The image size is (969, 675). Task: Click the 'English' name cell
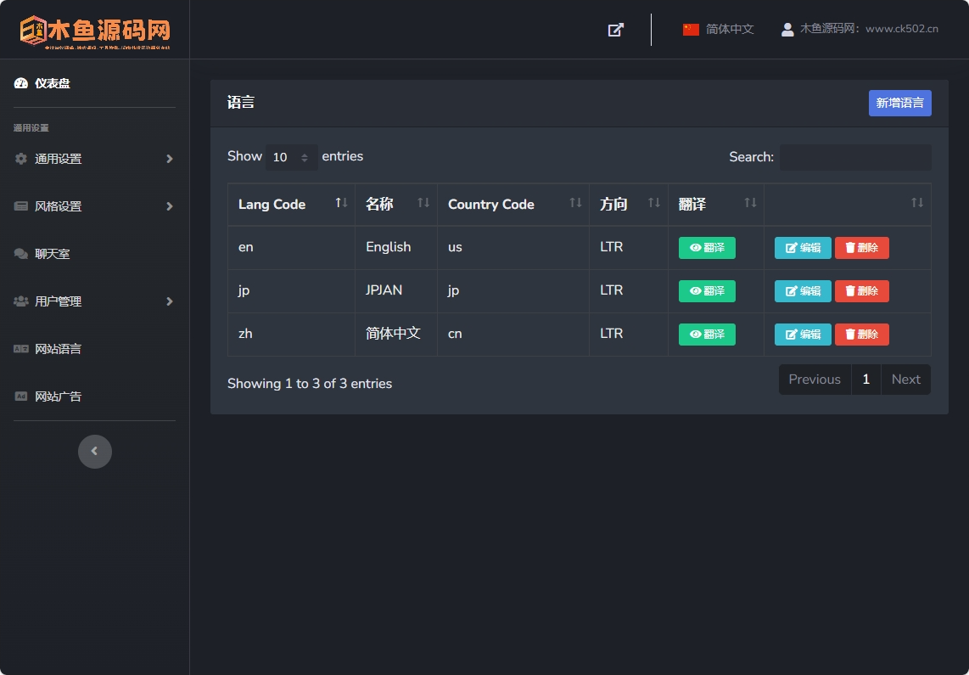pos(395,247)
